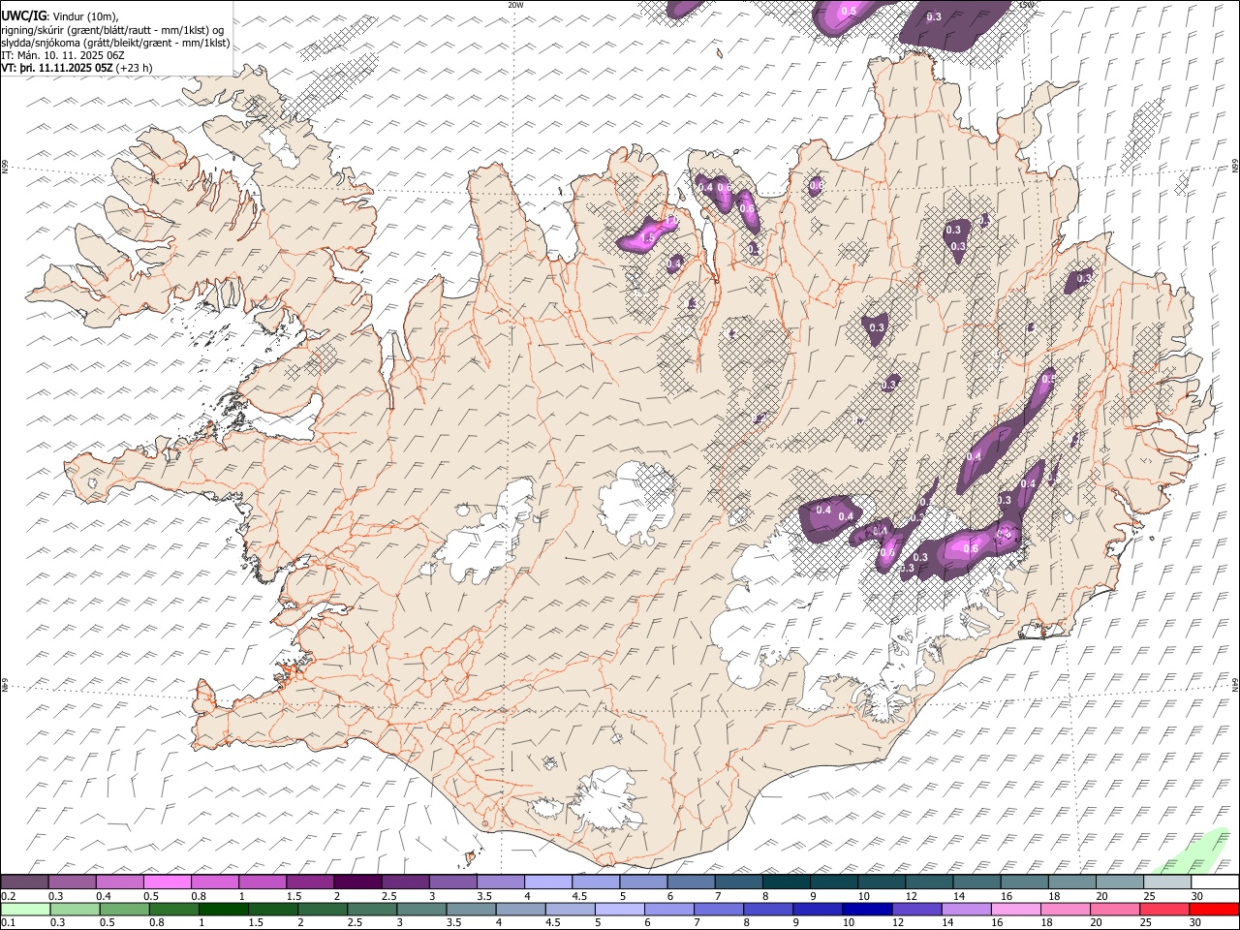Pick the dark purple 2 swatch in upper legend row
This screenshot has width=1240, height=930.
click(357, 883)
